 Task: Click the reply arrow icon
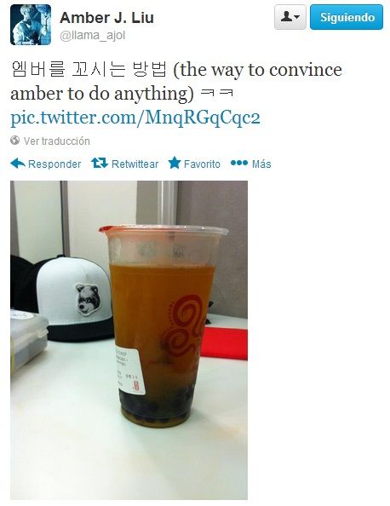(18, 164)
